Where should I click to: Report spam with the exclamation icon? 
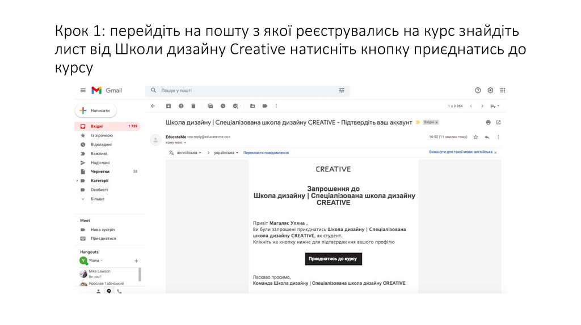[x=181, y=106]
